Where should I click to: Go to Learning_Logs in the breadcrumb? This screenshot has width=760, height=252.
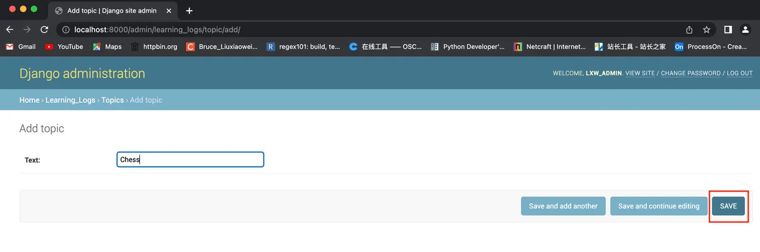(70, 100)
